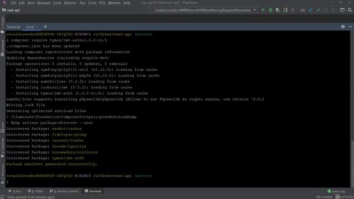Toggle tool window bars icon bottom-left corner
The width and height of the screenshot is (354, 199).
pyautogui.click(x=2, y=197)
